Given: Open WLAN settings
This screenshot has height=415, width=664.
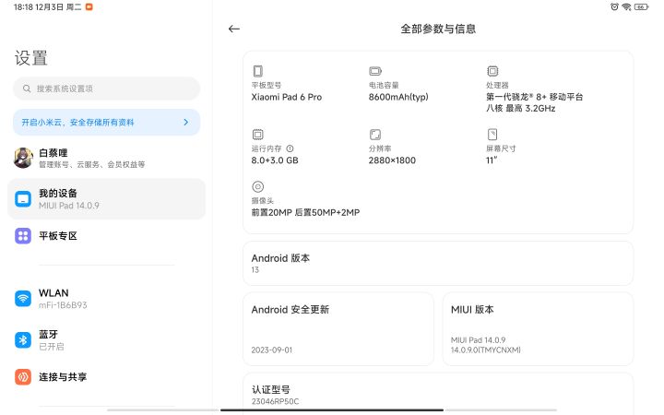Looking at the screenshot, I should click(106, 298).
